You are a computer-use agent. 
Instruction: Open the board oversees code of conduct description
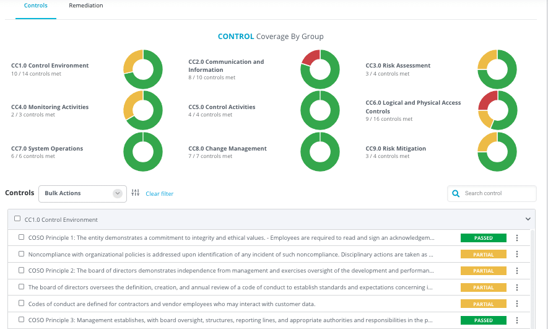pos(230,287)
